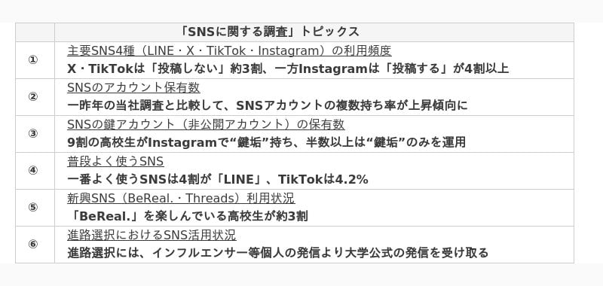Click the circled number ③ cell
Viewport: 603px width, 286px height.
tap(35, 134)
